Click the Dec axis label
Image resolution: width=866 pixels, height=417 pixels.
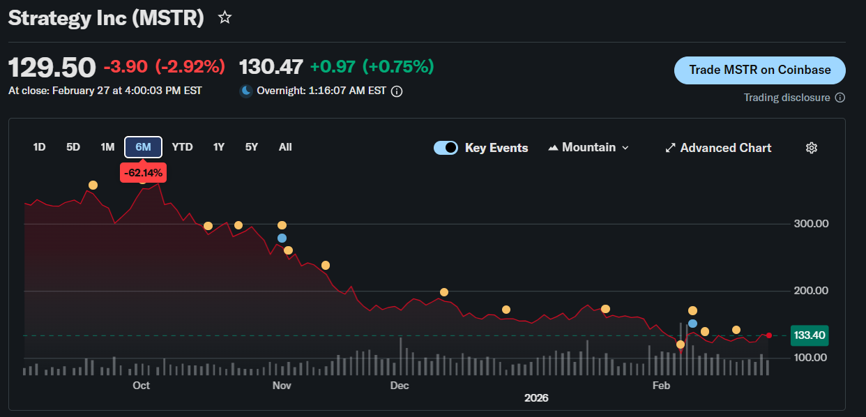click(x=400, y=386)
